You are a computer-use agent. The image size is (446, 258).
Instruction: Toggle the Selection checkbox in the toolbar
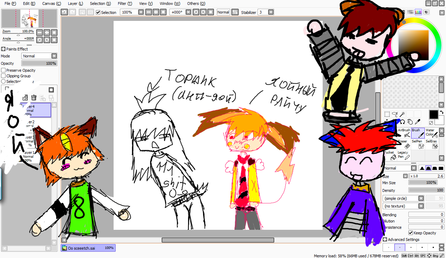(98, 12)
